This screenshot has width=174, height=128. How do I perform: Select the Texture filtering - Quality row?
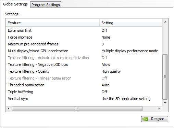[x=84, y=71]
